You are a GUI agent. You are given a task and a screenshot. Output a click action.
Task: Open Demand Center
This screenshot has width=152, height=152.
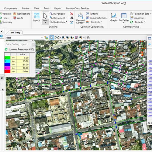click(x=81, y=18)
